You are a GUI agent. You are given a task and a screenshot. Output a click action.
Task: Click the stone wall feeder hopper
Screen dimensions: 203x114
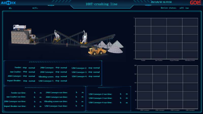(20, 37)
